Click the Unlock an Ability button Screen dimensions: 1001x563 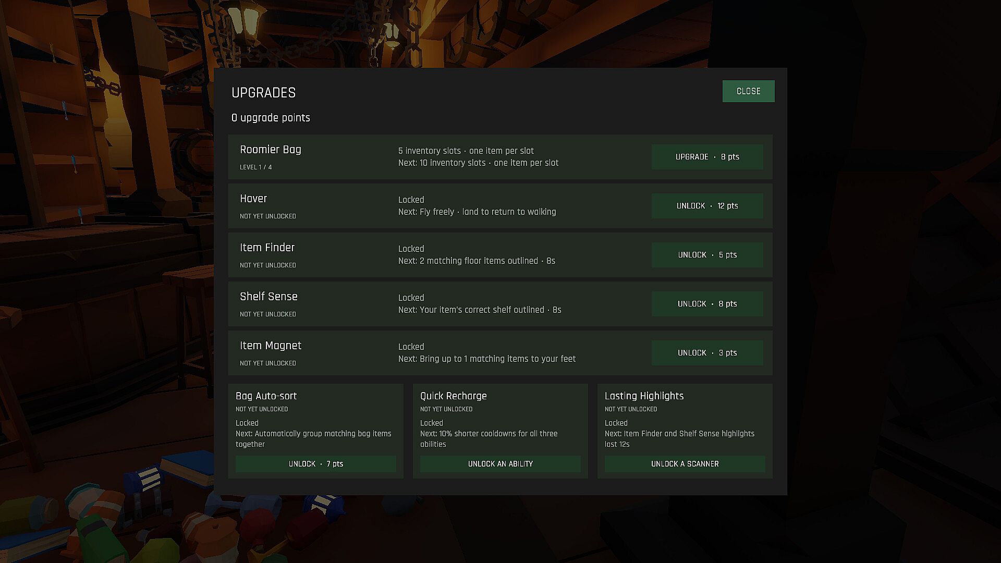click(x=500, y=464)
